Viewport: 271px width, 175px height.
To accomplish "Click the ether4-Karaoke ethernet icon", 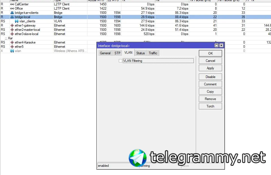I will click(12, 42).
